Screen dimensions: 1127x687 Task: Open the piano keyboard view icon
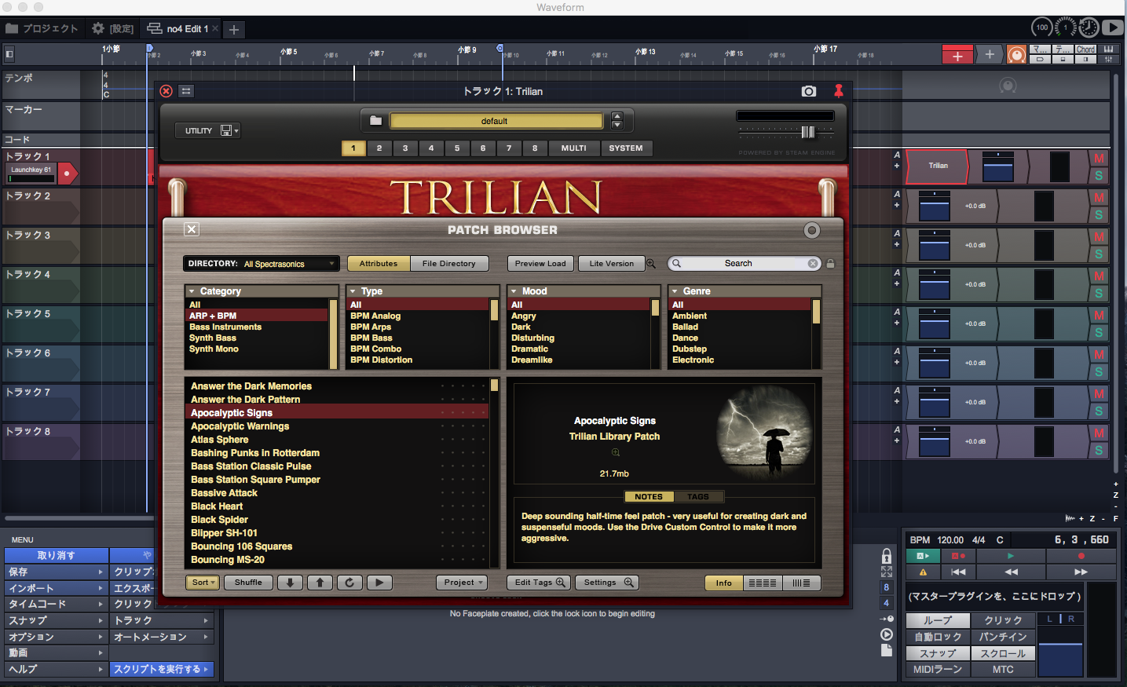[1108, 49]
